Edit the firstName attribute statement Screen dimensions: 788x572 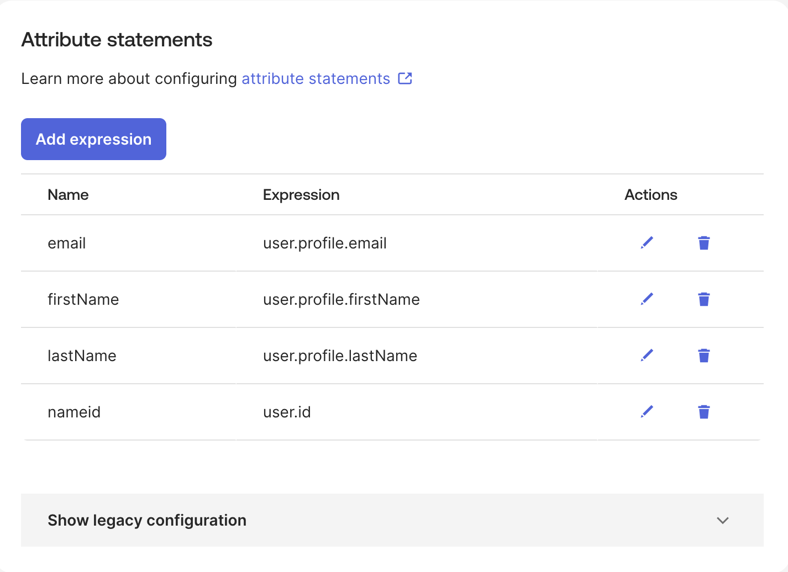(x=647, y=299)
